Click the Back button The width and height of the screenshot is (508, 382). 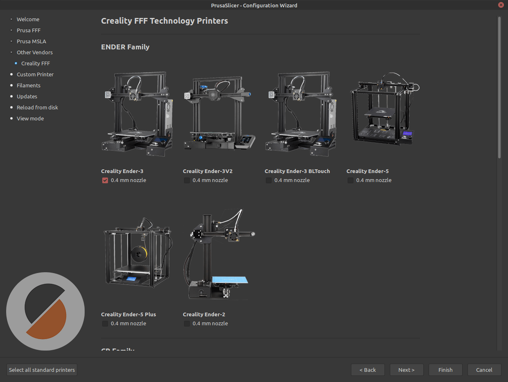click(368, 370)
